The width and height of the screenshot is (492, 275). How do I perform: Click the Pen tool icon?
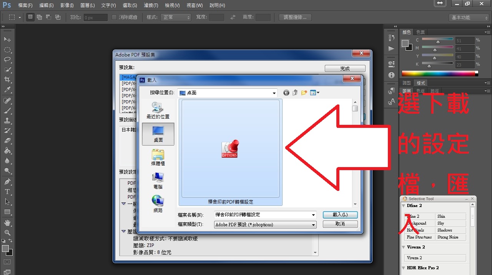(7, 182)
